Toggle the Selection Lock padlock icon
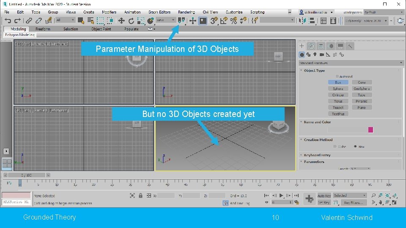The image size is (406, 228). [x=140, y=195]
